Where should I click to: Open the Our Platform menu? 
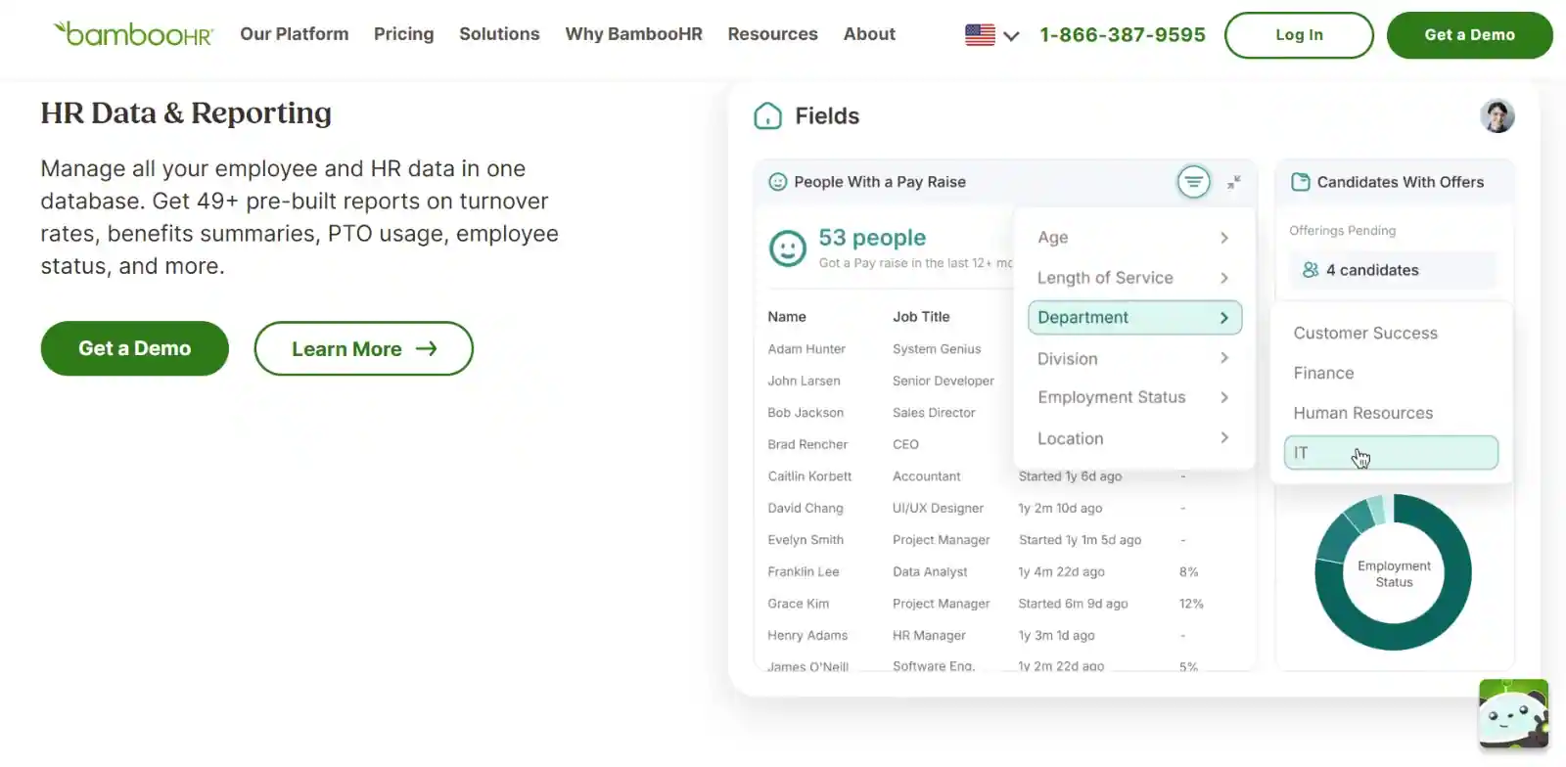294,34
